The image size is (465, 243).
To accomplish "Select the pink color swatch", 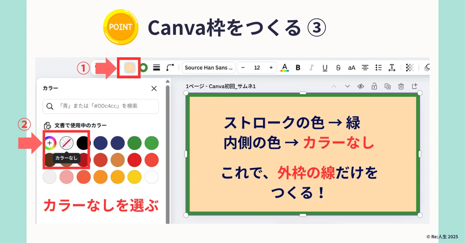I will click(x=67, y=177).
